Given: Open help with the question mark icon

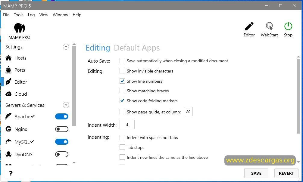Looking at the screenshot, I should [x=11, y=173].
